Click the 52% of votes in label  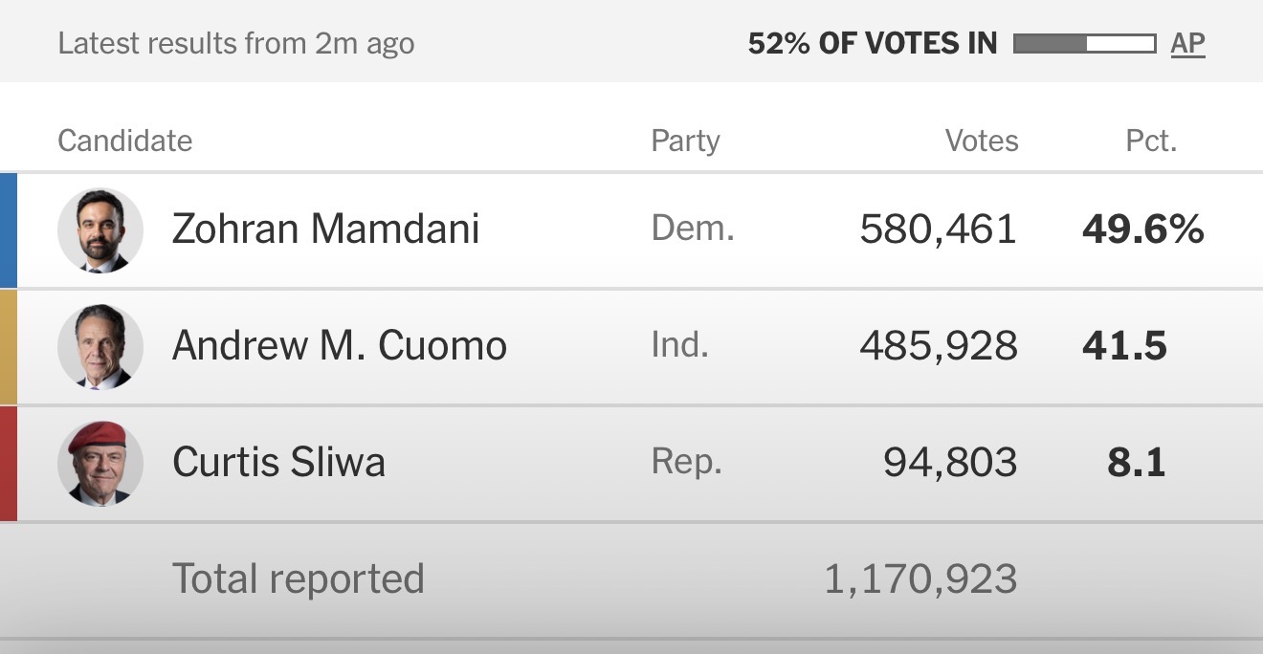click(872, 44)
